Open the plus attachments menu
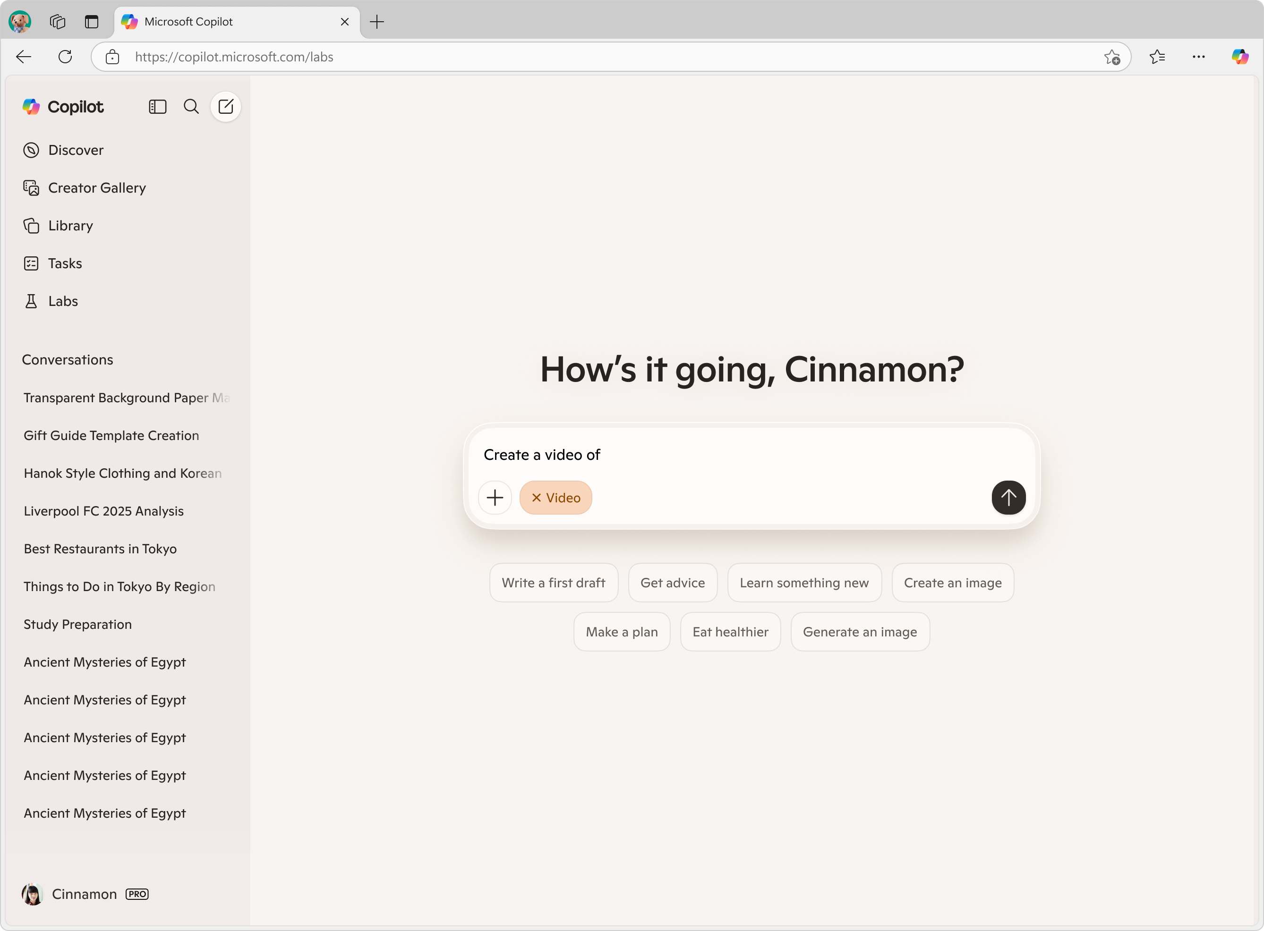Screen dimensions: 1264x931 tap(495, 497)
